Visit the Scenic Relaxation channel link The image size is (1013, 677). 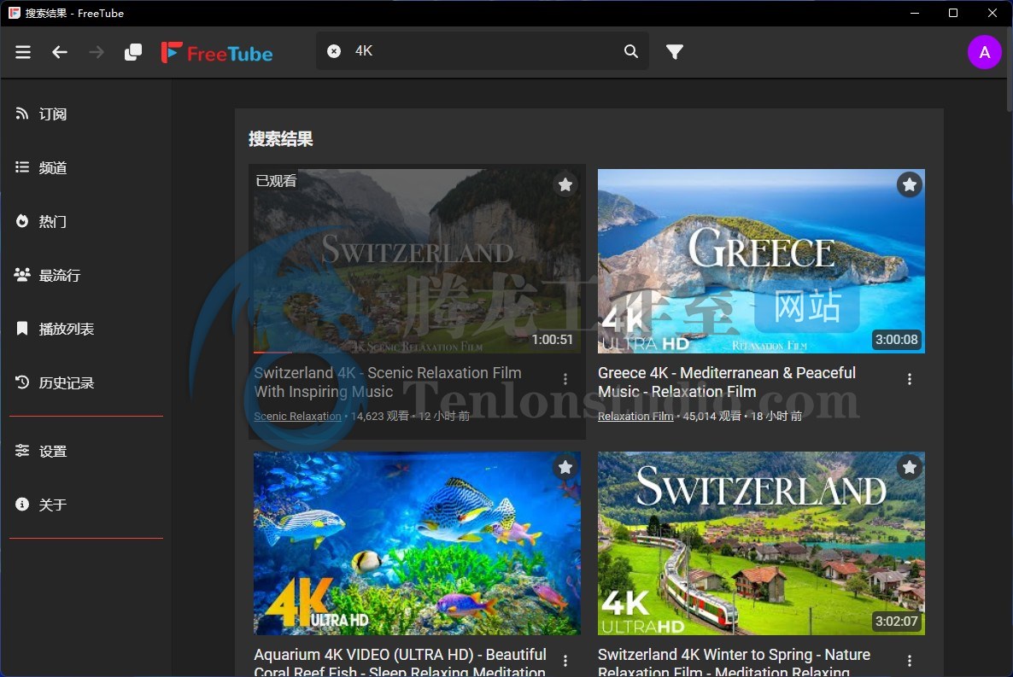297,416
